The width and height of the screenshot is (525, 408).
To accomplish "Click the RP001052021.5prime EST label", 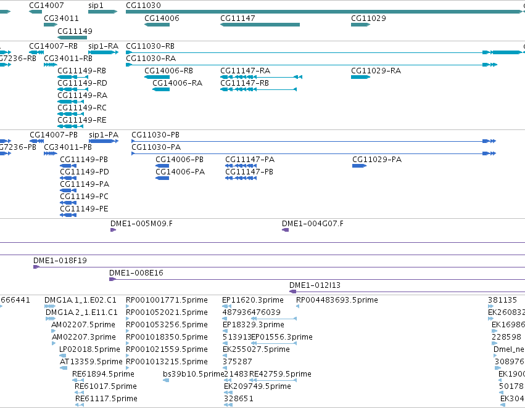I will [167, 312].
